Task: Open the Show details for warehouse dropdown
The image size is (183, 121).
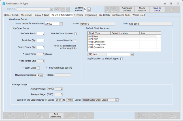Action: click(x=61, y=24)
